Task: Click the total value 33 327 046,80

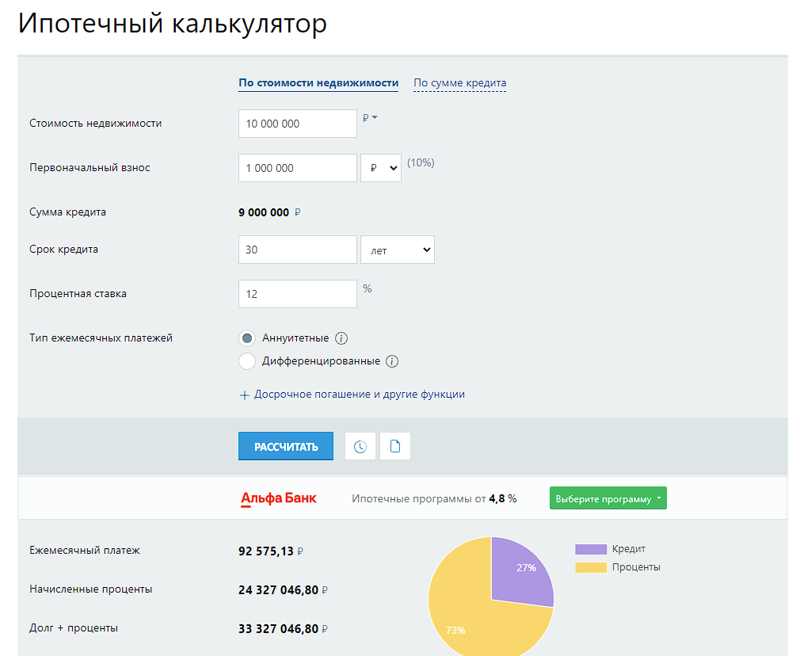Action: (x=278, y=629)
